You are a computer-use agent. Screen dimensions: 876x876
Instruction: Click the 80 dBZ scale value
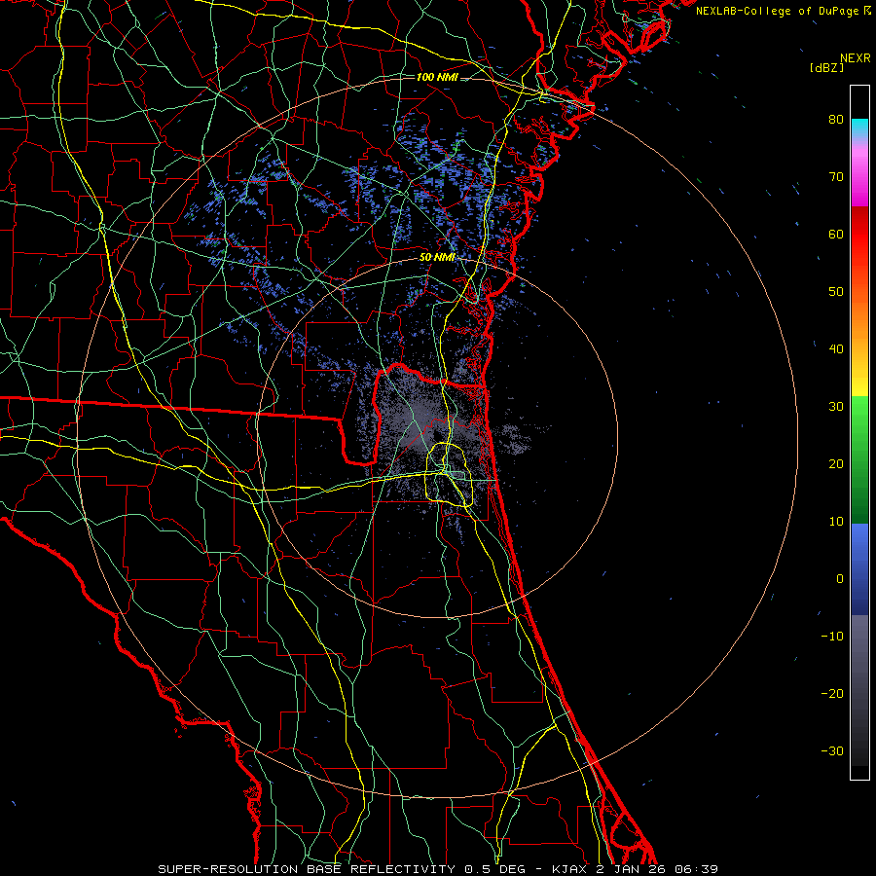pos(836,120)
